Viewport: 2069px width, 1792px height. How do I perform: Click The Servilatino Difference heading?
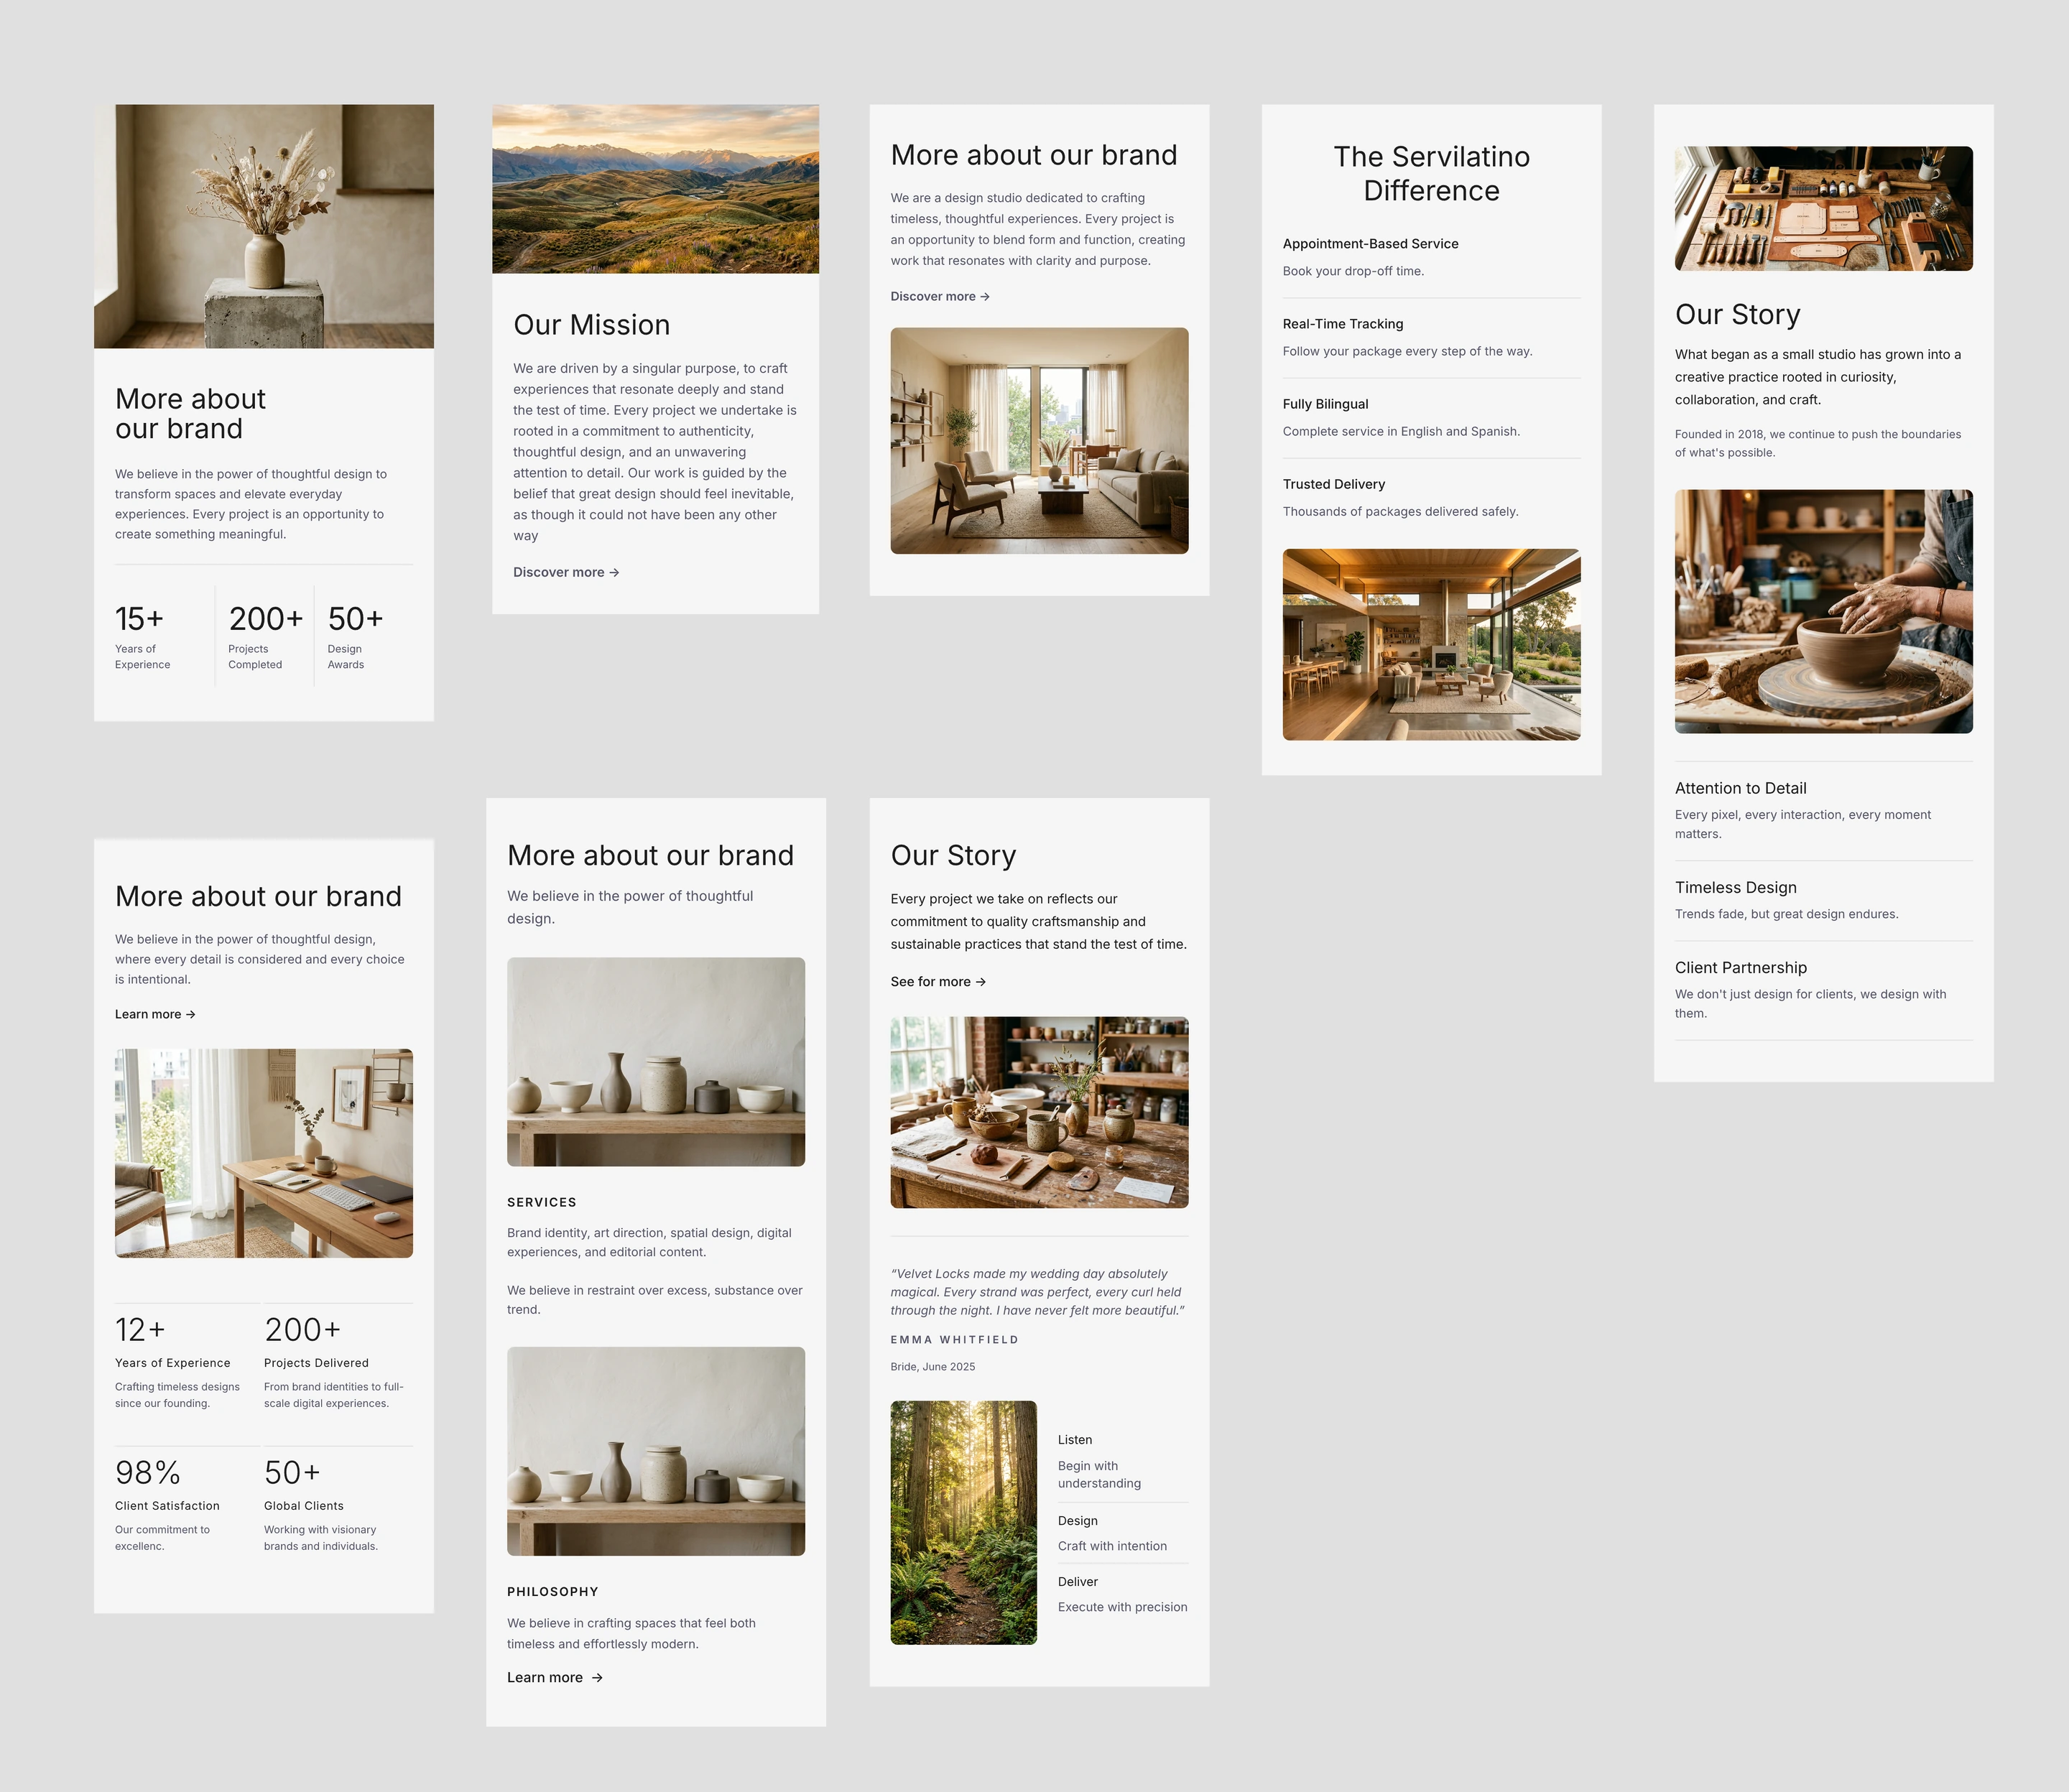coord(1431,173)
